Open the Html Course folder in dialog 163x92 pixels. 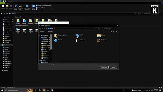(102, 40)
